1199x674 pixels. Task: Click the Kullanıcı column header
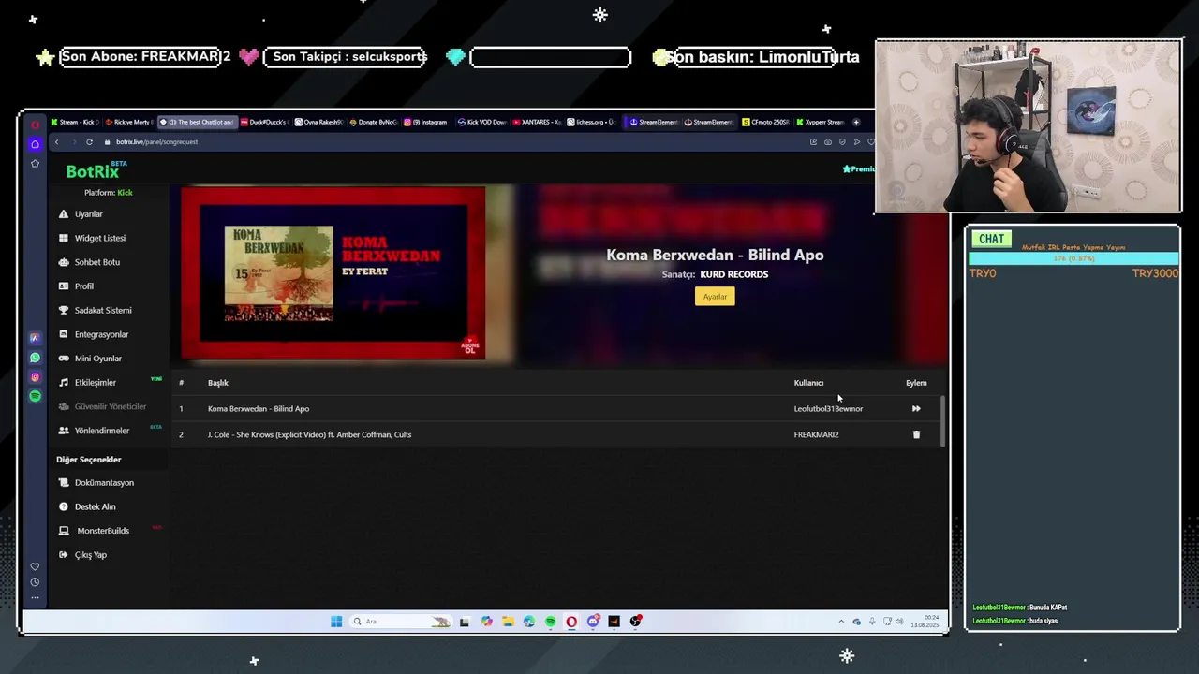coord(808,383)
